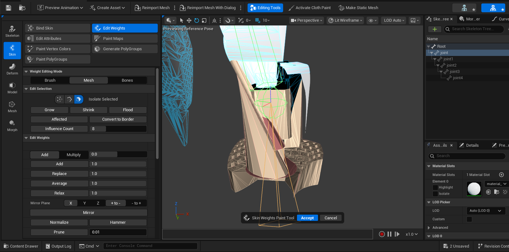Screen dimensions: 509x252
Task: Switch weight editing mode to Brush
Action: [x=50, y=80]
